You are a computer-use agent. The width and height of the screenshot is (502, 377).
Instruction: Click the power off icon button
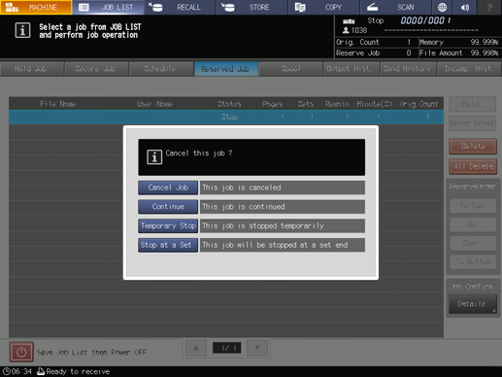tap(21, 352)
